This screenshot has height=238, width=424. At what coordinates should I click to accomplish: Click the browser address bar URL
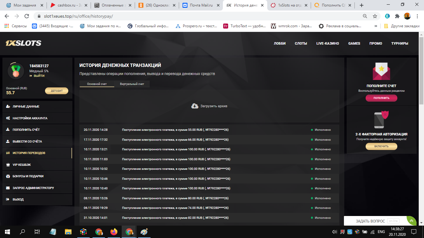pyautogui.click(x=79, y=16)
